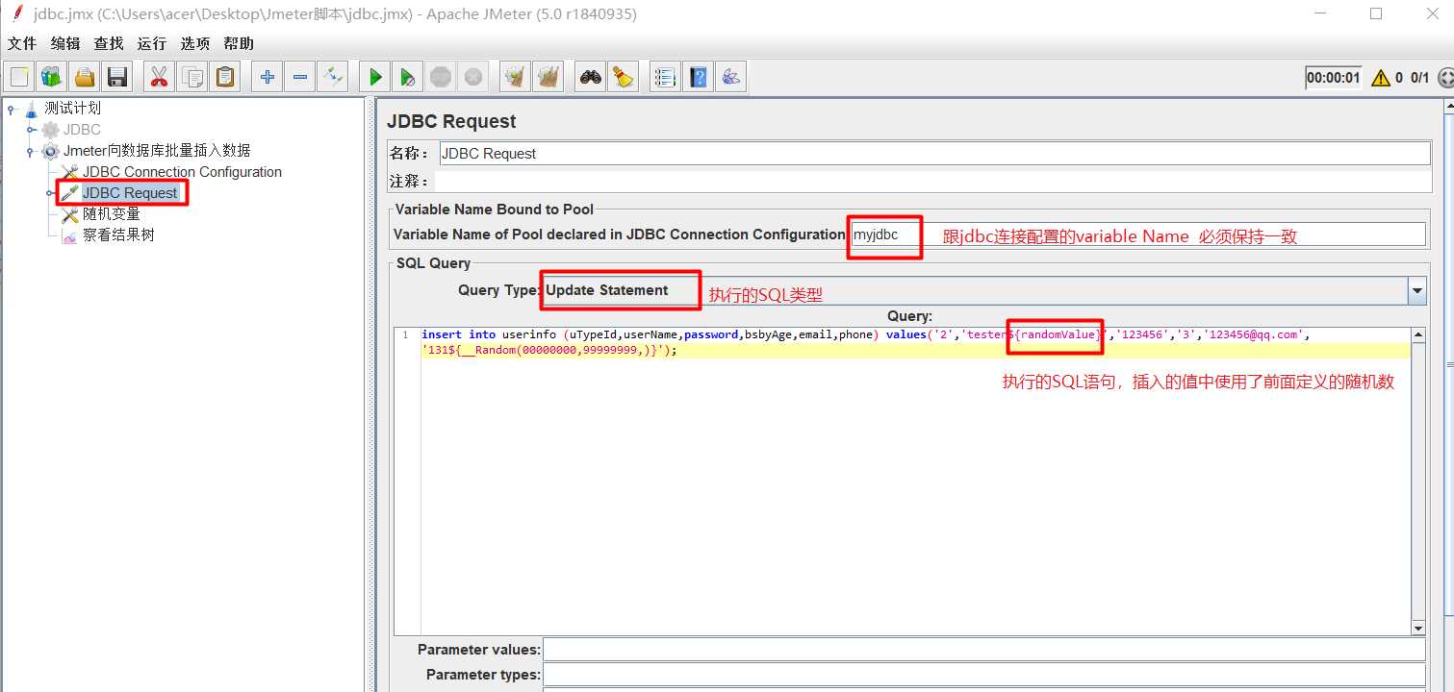Open search with binoculars icon
The width and height of the screenshot is (1454, 692).
(591, 77)
